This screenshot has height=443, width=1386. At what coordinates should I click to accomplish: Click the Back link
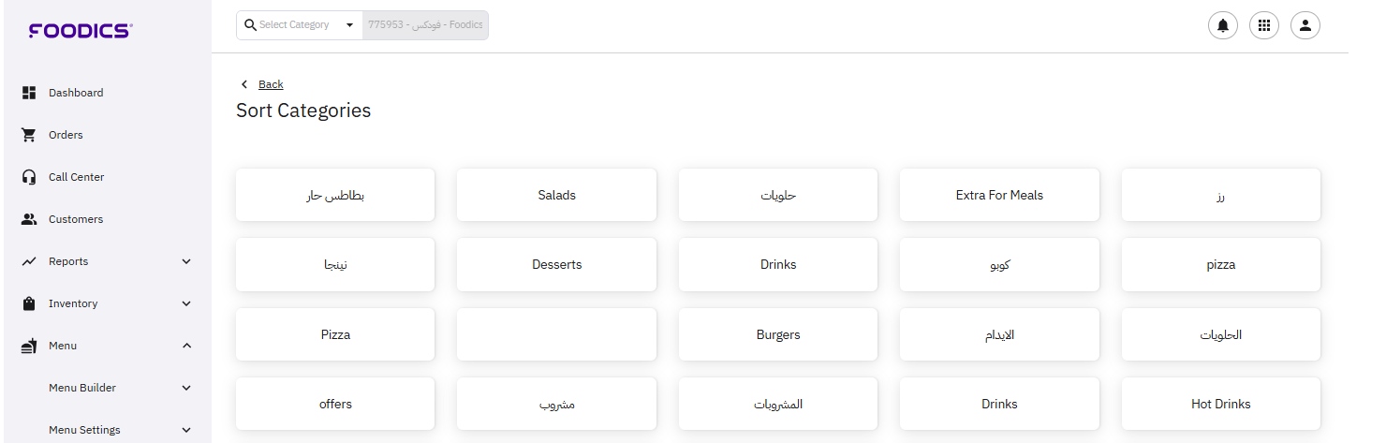point(271,84)
